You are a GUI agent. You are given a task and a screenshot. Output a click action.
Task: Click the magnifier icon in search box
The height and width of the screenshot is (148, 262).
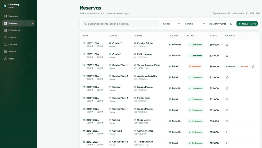tap(85, 24)
